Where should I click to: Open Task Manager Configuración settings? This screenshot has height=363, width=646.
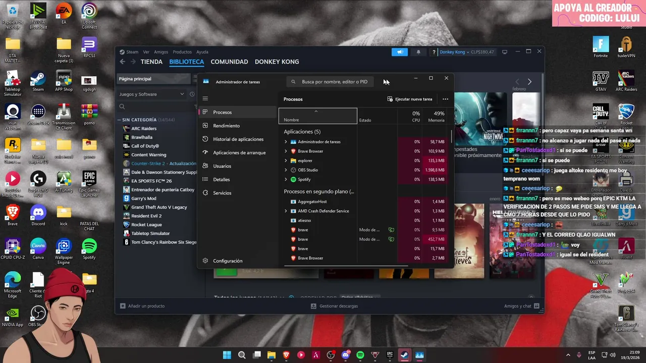pos(228,261)
